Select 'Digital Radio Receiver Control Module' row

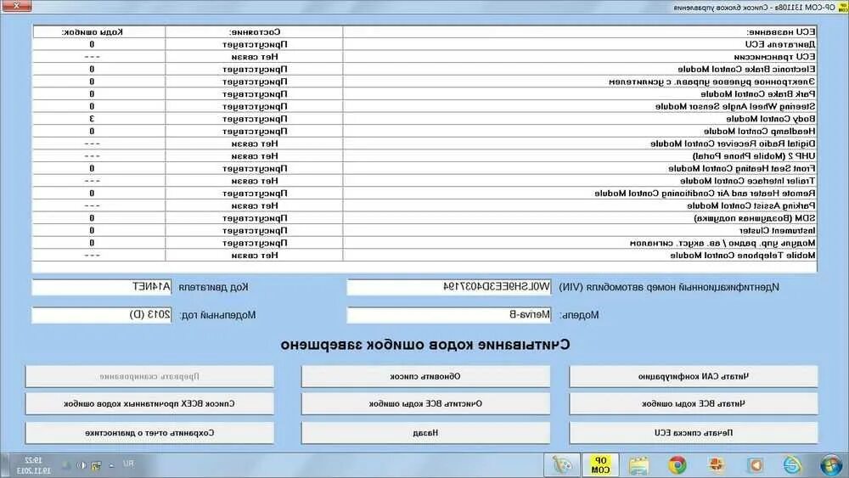point(424,143)
